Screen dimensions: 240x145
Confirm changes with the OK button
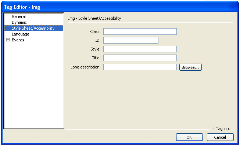(x=189, y=137)
